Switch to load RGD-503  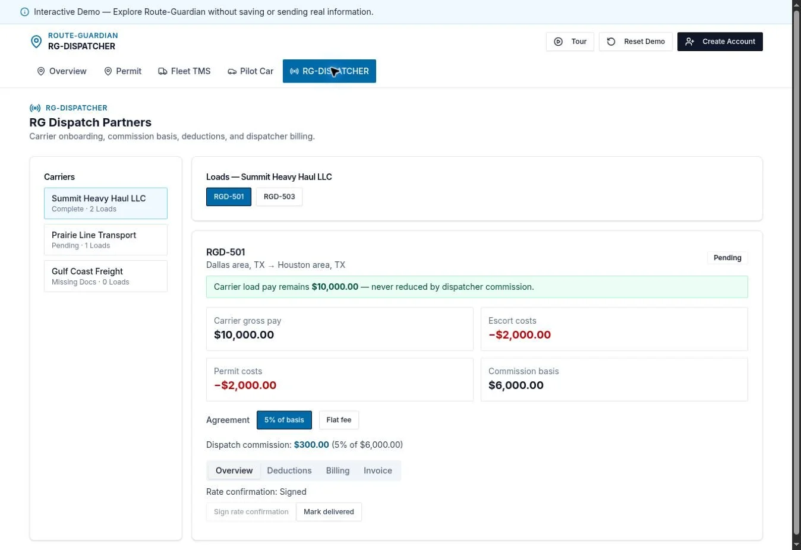tap(279, 197)
